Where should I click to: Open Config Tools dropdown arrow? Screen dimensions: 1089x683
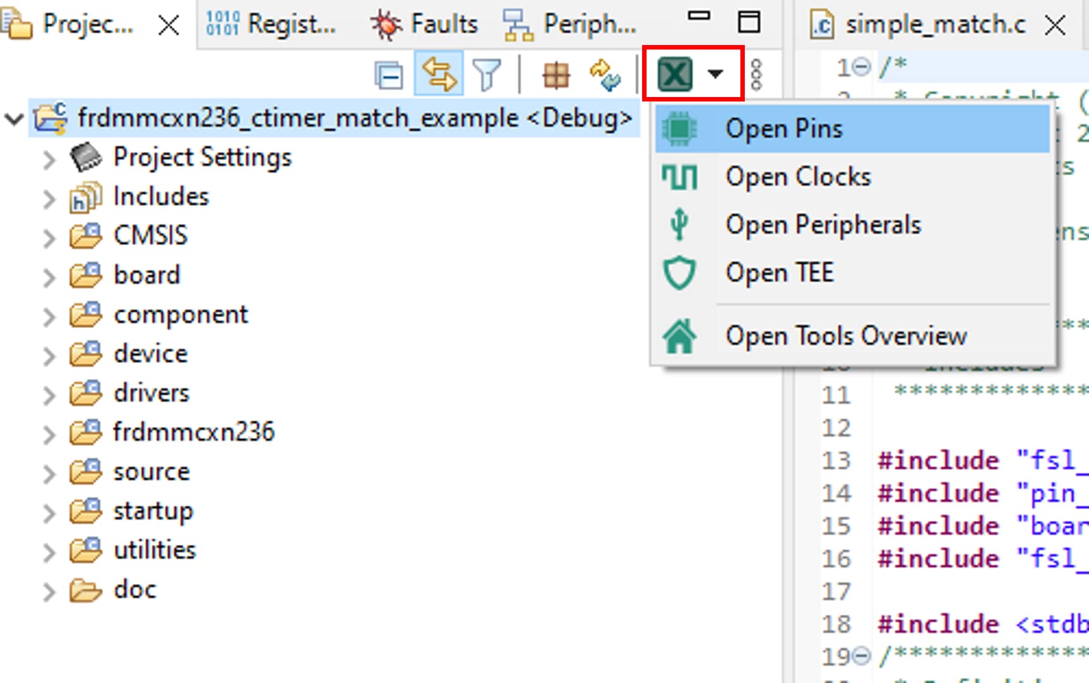pyautogui.click(x=716, y=74)
